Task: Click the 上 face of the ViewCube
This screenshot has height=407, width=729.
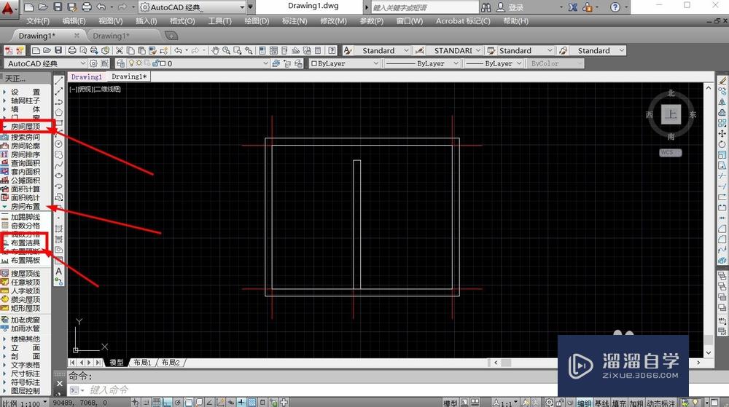Action: pos(671,114)
